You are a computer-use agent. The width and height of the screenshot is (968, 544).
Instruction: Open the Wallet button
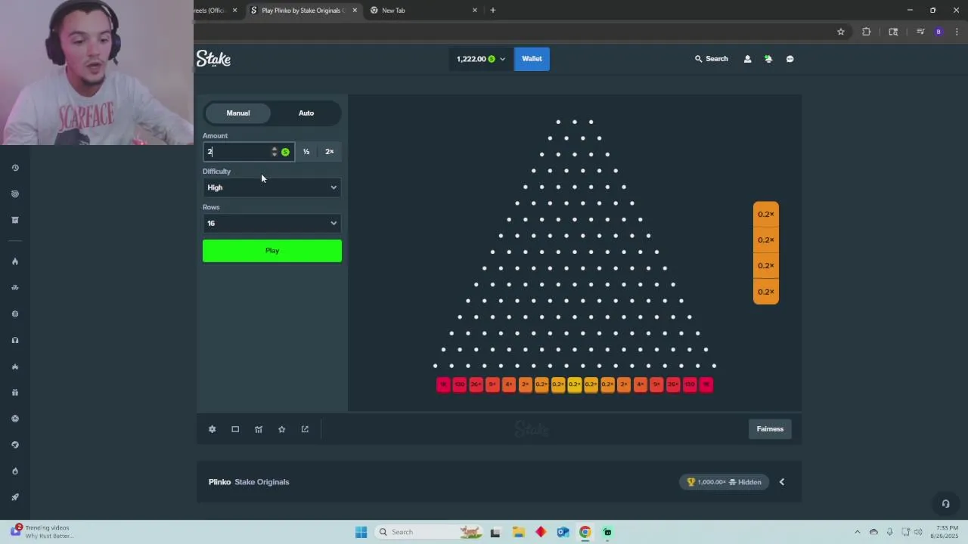[532, 59]
